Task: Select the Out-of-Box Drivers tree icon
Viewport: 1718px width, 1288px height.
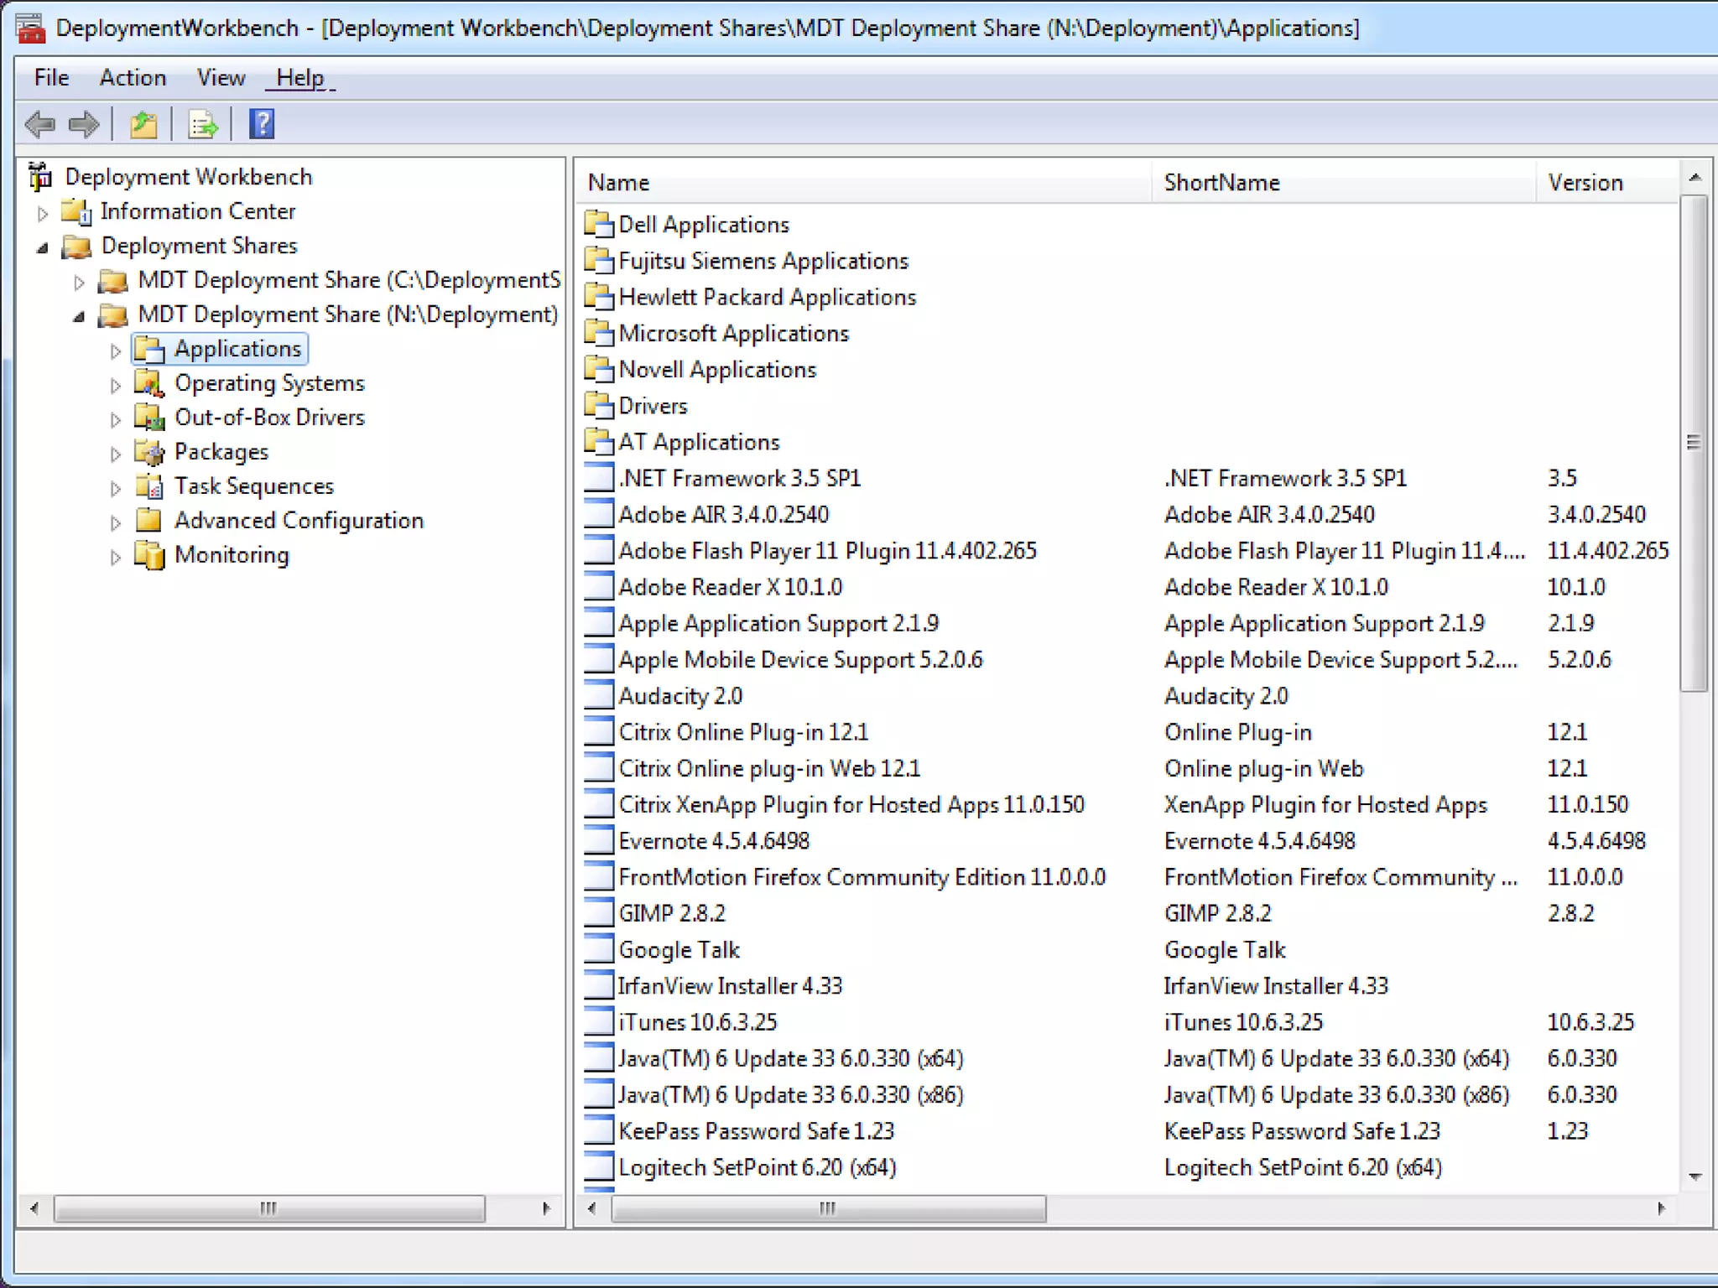Action: tap(149, 418)
